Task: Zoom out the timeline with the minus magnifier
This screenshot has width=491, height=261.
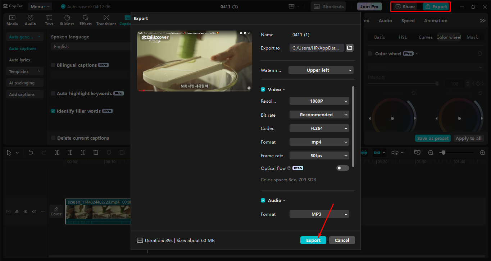Action: [x=430, y=152]
